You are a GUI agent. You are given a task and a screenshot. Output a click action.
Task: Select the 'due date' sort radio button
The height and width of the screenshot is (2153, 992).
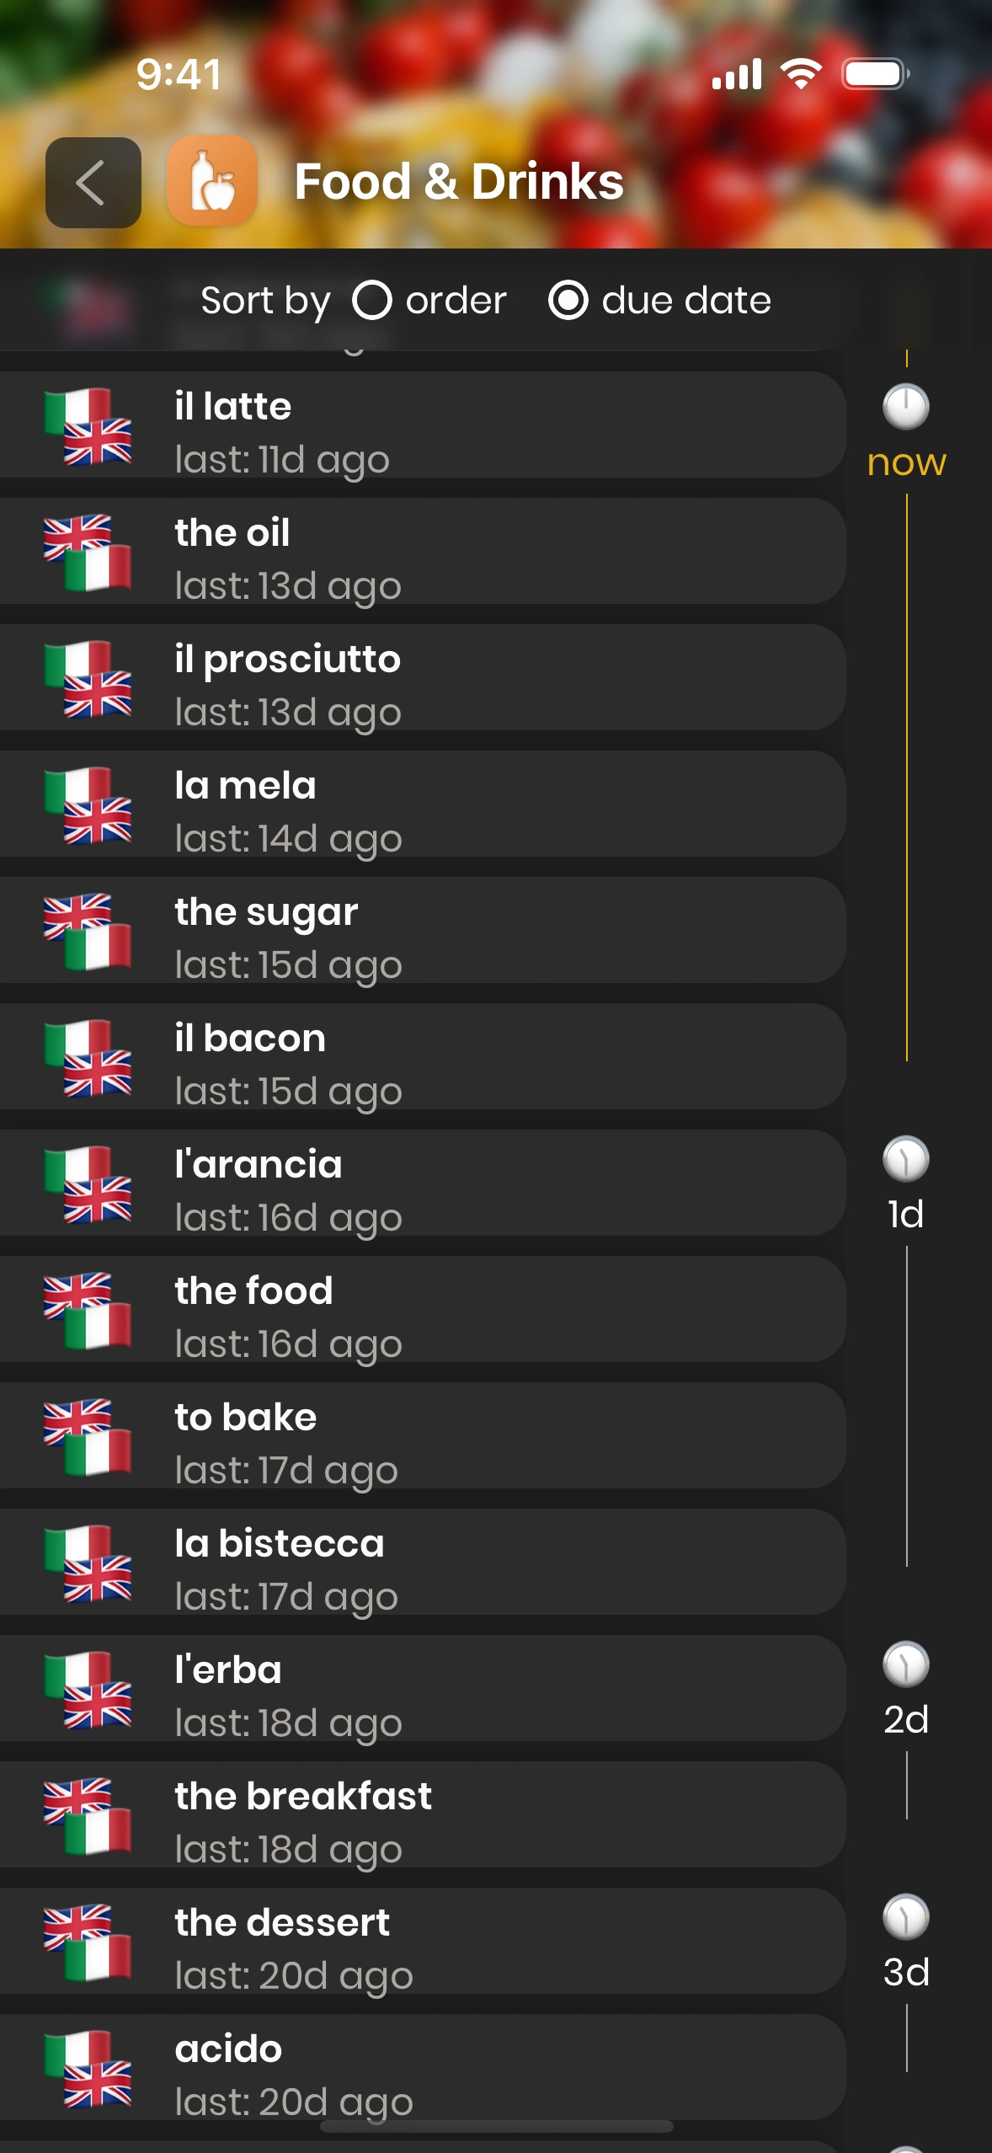568,301
